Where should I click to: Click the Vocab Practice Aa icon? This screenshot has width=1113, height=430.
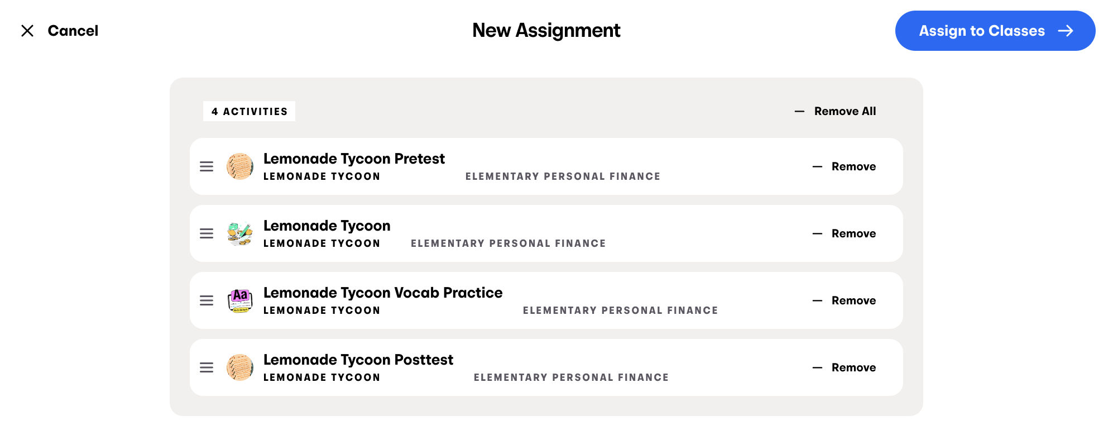[240, 300]
